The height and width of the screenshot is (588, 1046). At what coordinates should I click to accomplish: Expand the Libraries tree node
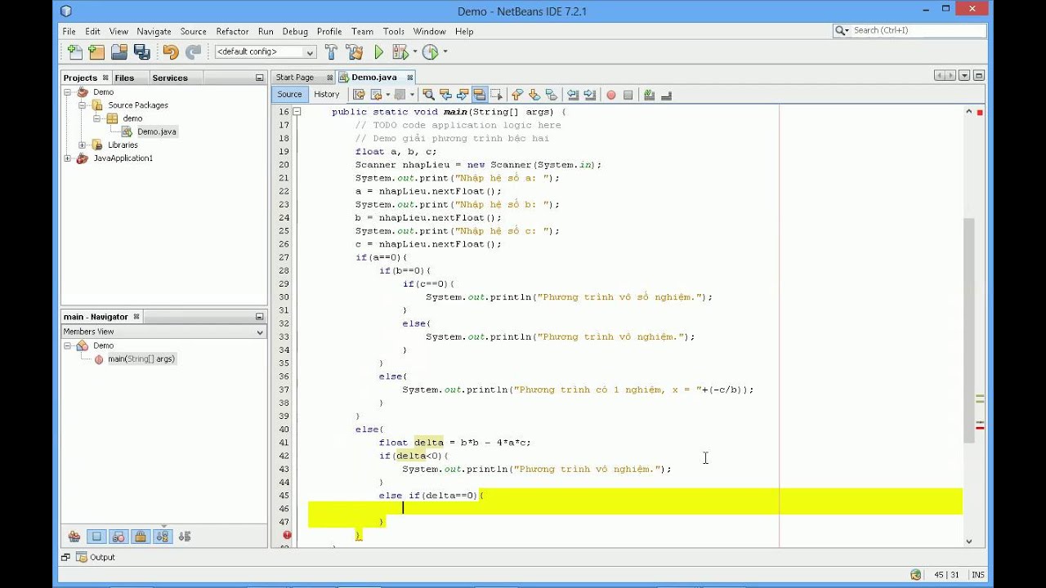83,145
